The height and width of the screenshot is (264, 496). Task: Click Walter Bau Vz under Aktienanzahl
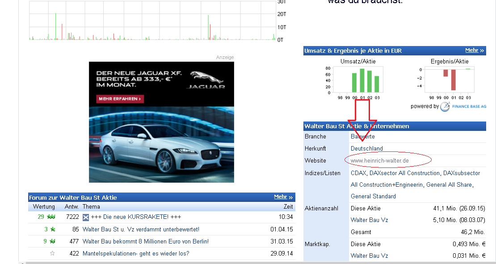(x=369, y=220)
